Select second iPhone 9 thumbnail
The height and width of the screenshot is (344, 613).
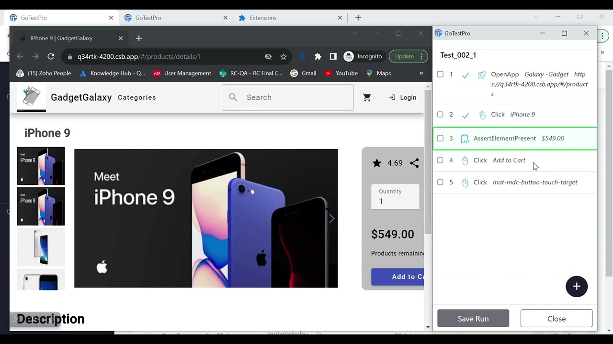click(41, 206)
